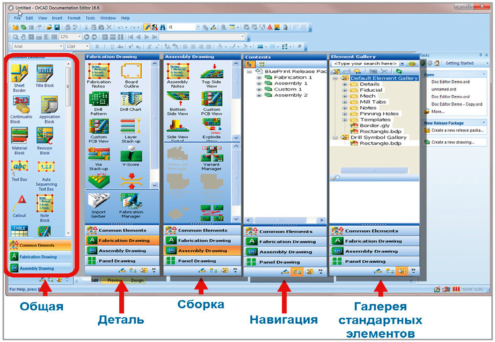Toggle Italic formatting
Viewport: 495px width, 342px height.
tap(105, 46)
